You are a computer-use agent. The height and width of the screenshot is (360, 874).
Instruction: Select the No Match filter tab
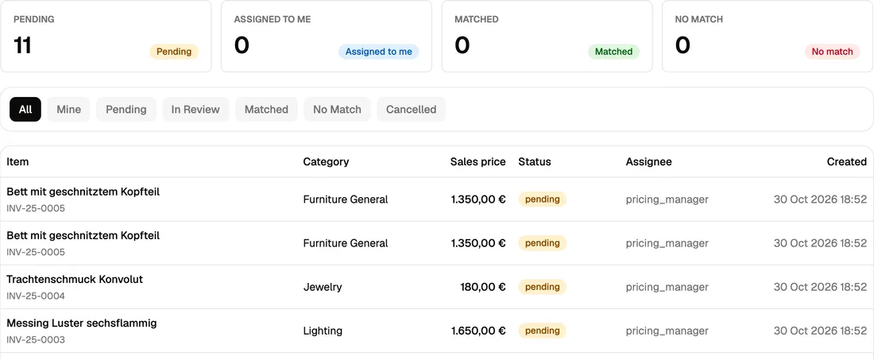tap(337, 109)
